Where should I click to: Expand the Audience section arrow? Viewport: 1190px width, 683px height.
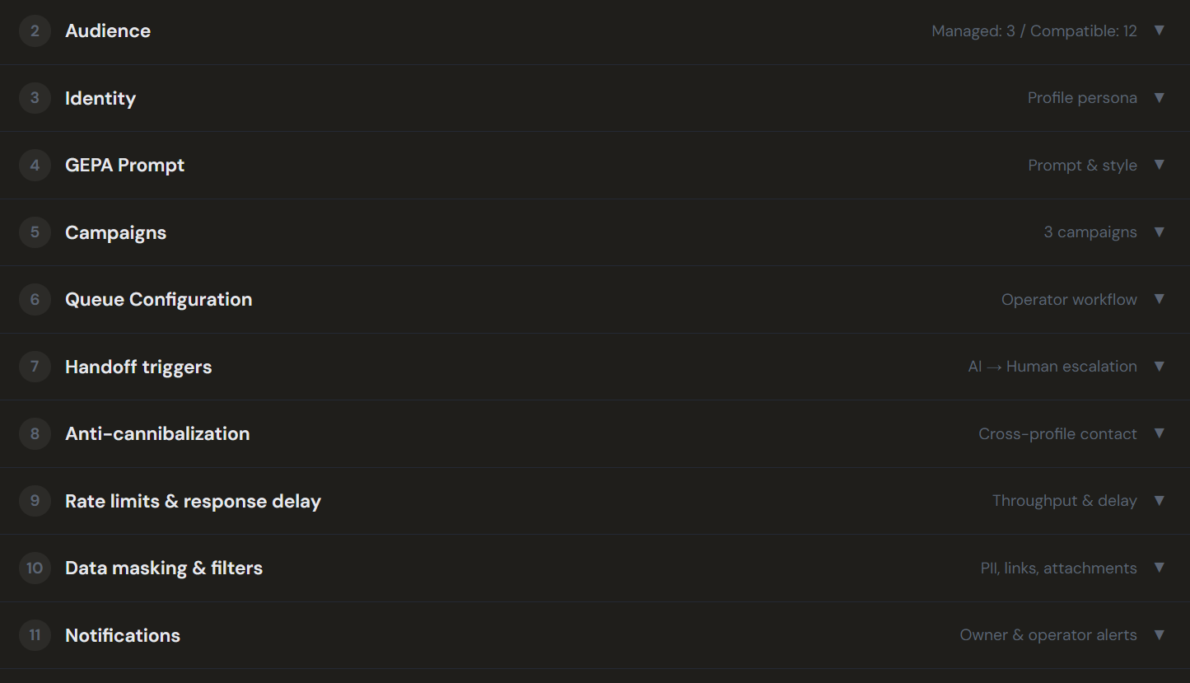tap(1160, 30)
